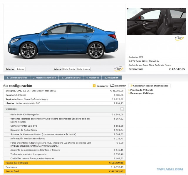Open the 2. Motor/Transmisión tab
Viewport: 188px width, 175px height.
coord(44,78)
